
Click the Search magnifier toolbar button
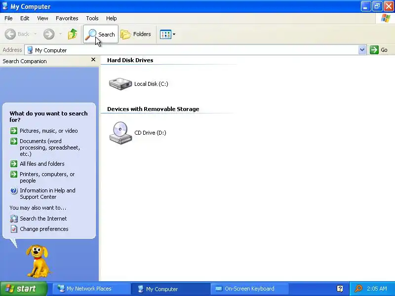click(101, 34)
